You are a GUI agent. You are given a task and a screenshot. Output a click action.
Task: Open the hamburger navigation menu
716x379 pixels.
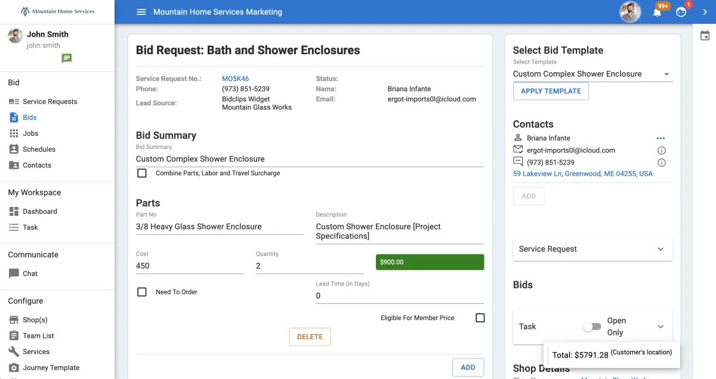141,12
